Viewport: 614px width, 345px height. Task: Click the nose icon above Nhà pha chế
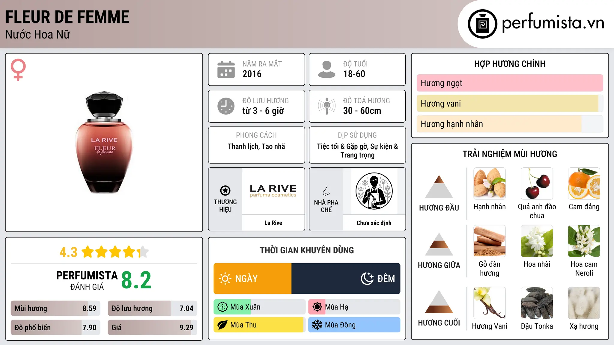pos(326,190)
